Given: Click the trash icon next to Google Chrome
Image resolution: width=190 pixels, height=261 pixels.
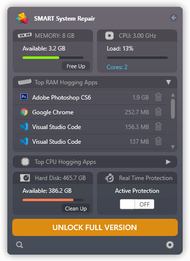Looking at the screenshot, I should click(158, 112).
